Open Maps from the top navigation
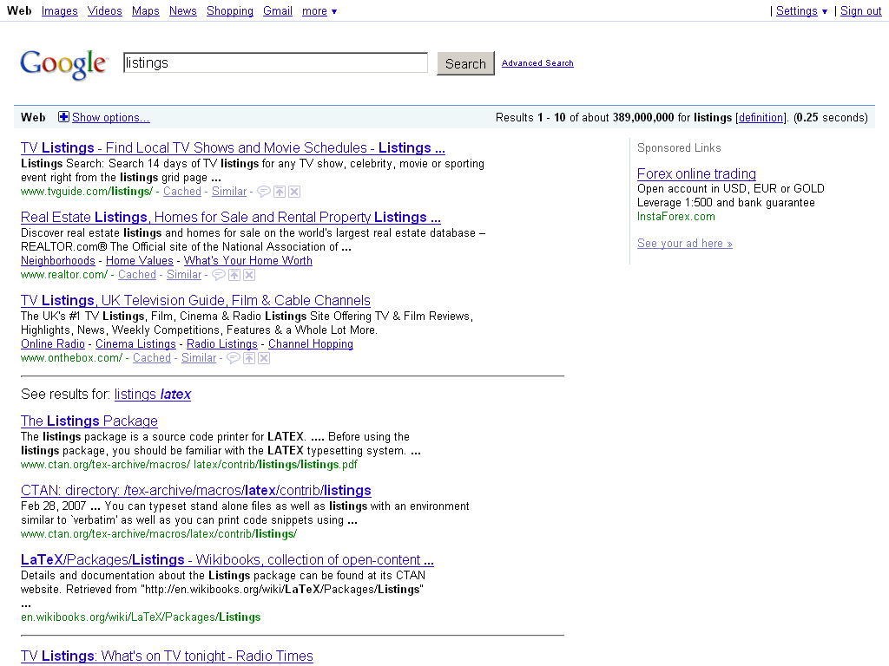This screenshot has width=889, height=666. 146,10
